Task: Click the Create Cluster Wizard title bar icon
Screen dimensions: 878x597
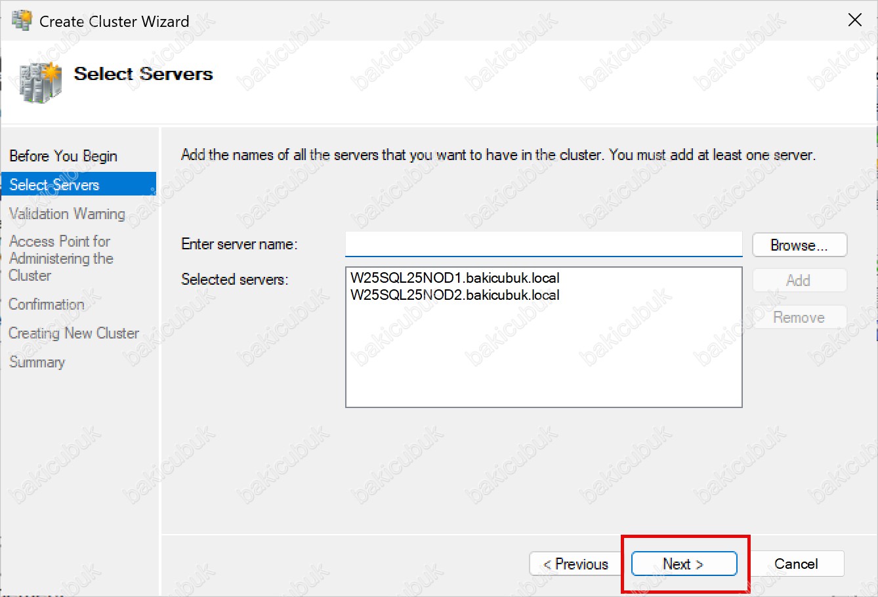Action: 22,21
